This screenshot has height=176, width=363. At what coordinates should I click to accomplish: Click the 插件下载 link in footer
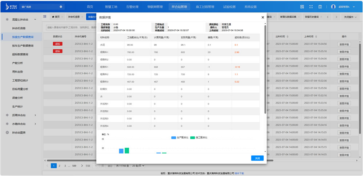pos(239,173)
